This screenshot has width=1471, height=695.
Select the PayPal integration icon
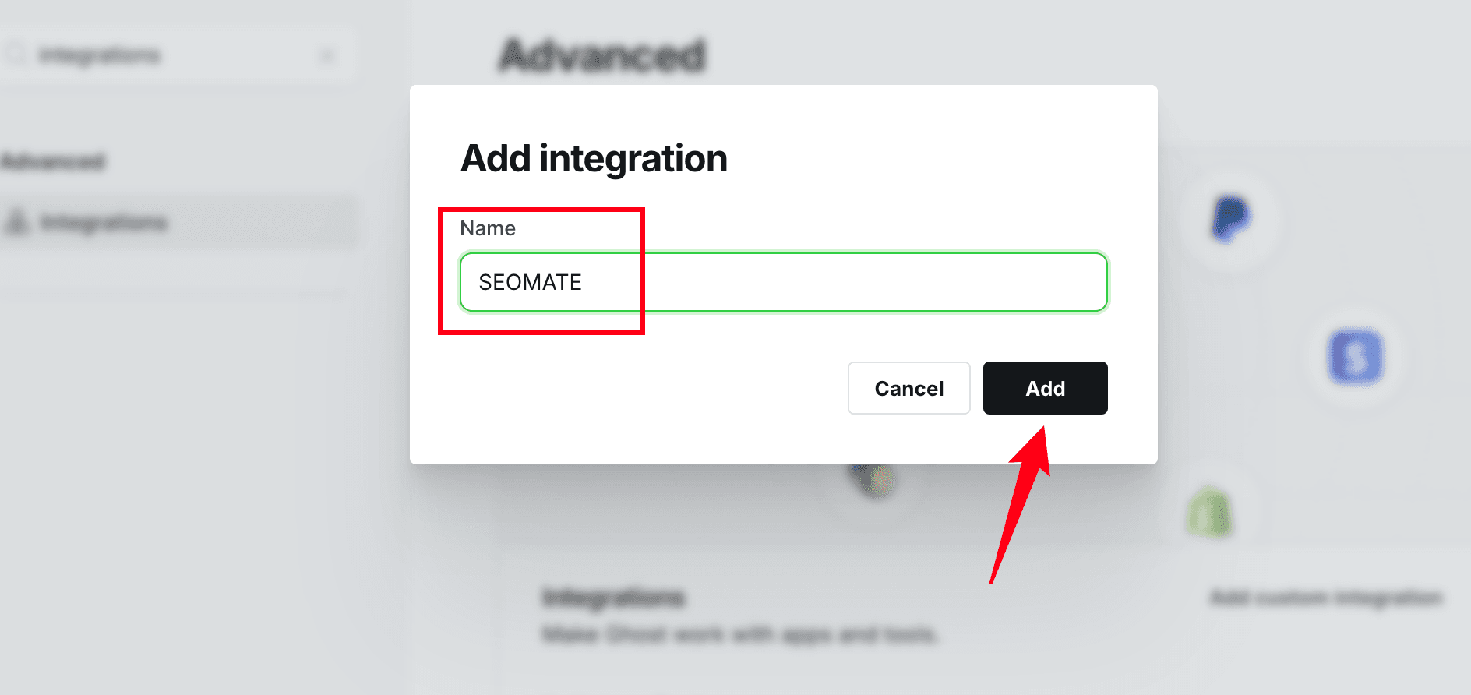pyautogui.click(x=1229, y=219)
